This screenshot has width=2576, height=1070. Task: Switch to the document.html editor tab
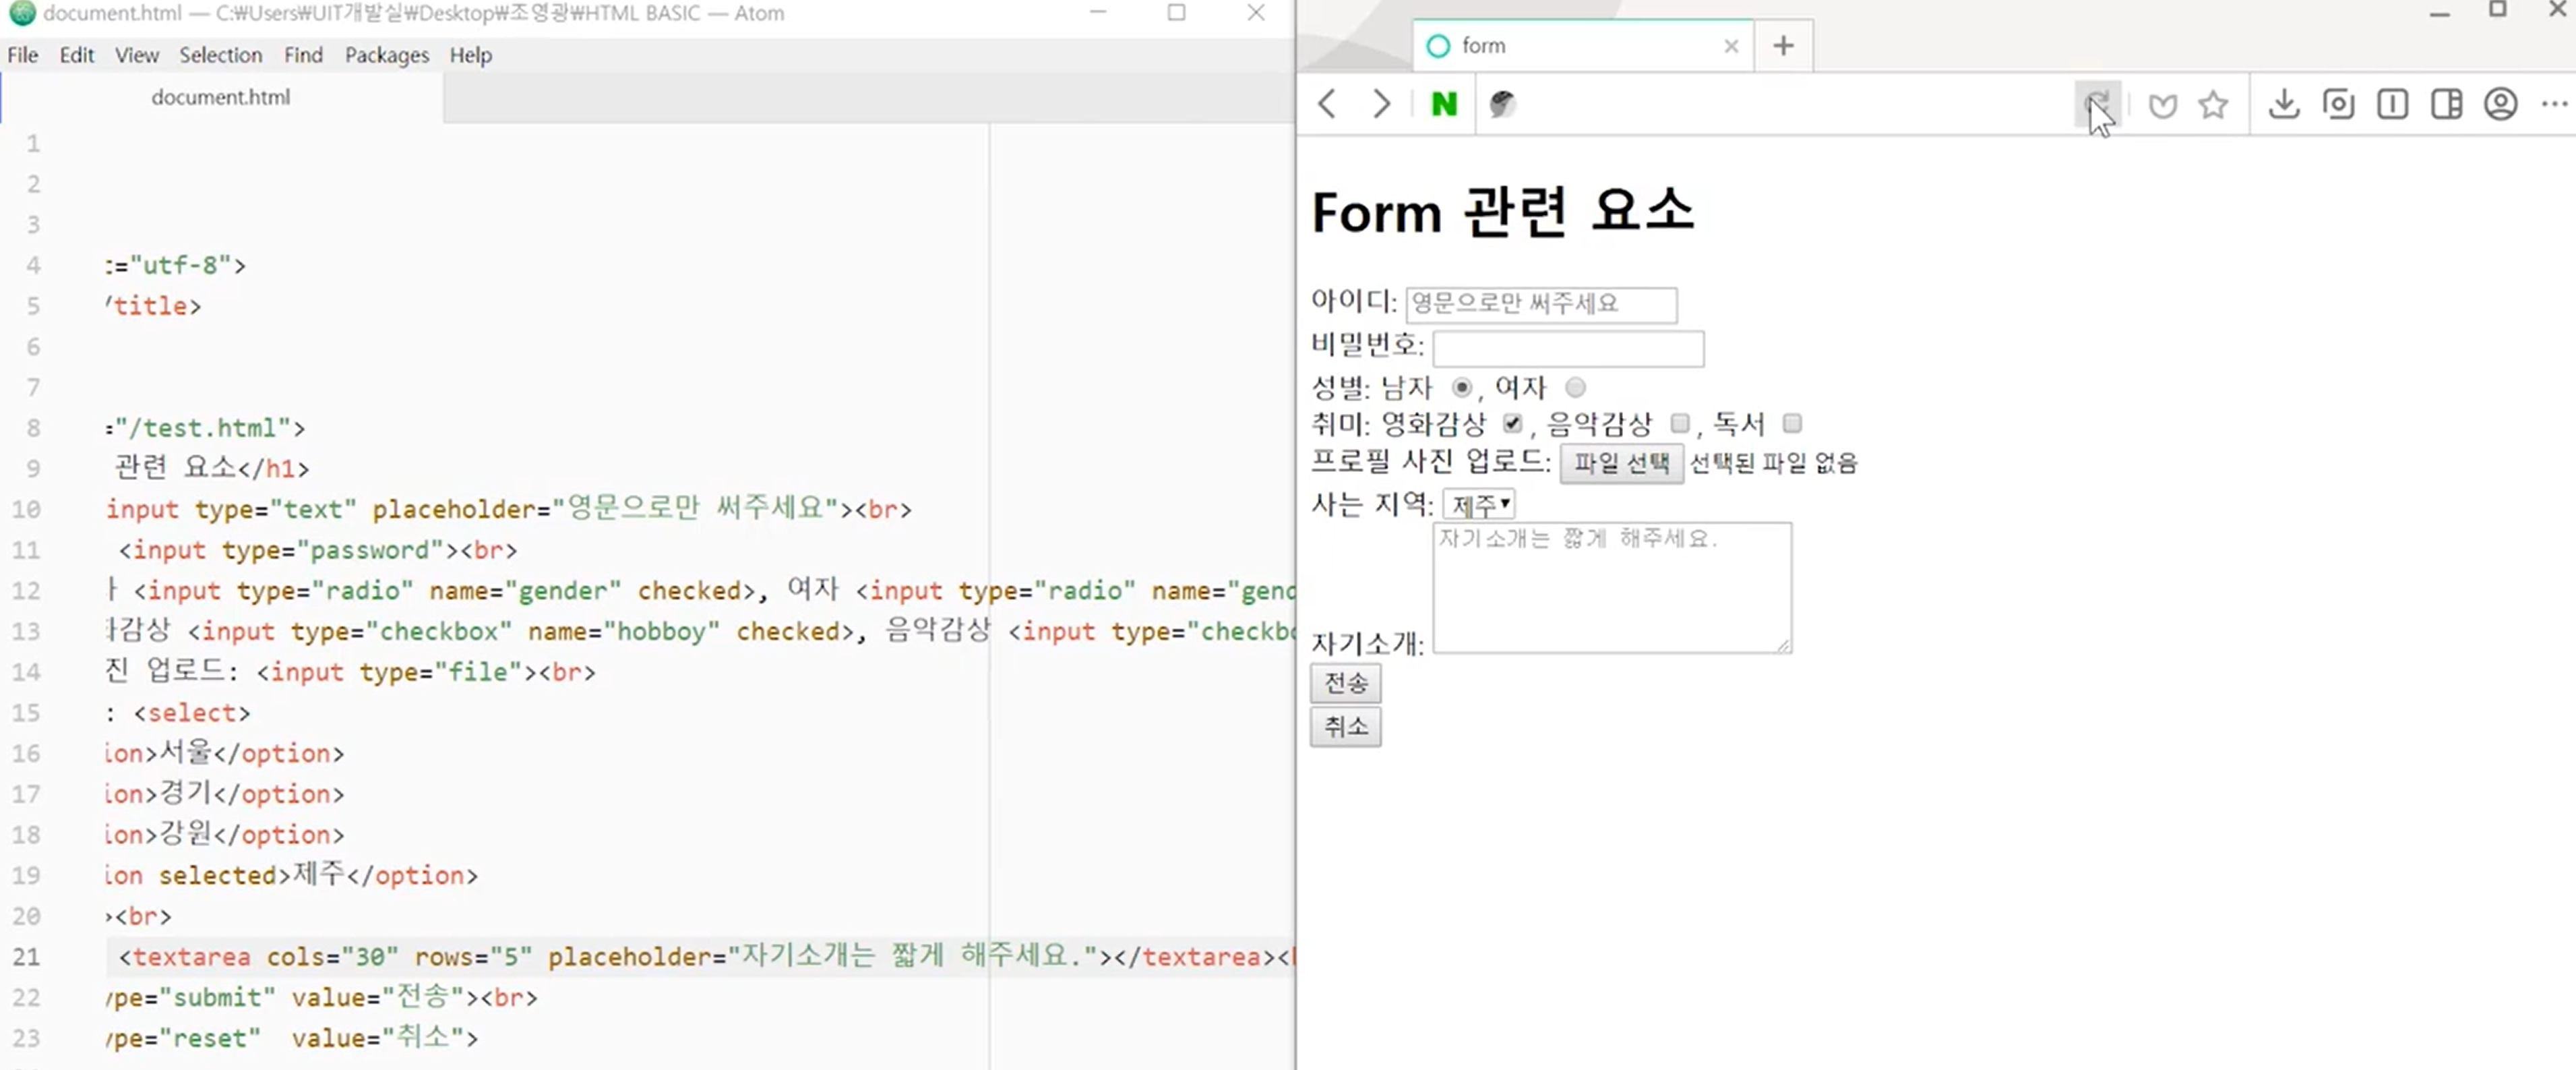[220, 97]
